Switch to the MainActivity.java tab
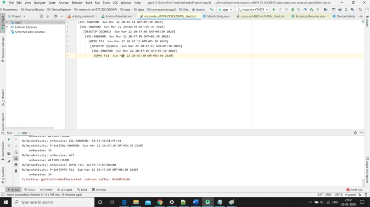 point(218,16)
